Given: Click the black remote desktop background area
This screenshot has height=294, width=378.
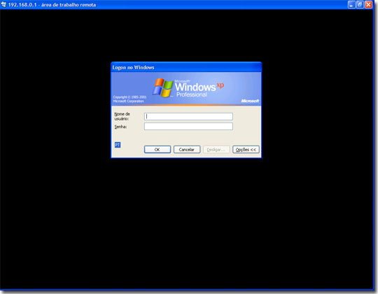Looking at the screenshot, I should 187,217.
